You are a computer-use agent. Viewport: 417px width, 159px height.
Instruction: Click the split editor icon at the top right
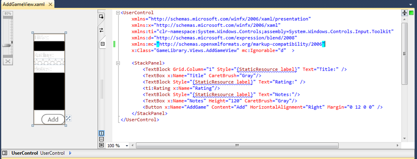(404, 13)
